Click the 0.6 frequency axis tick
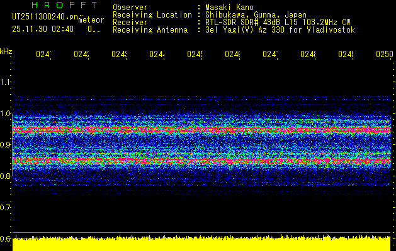The width and height of the screenshot is (396, 251). [x=6, y=238]
